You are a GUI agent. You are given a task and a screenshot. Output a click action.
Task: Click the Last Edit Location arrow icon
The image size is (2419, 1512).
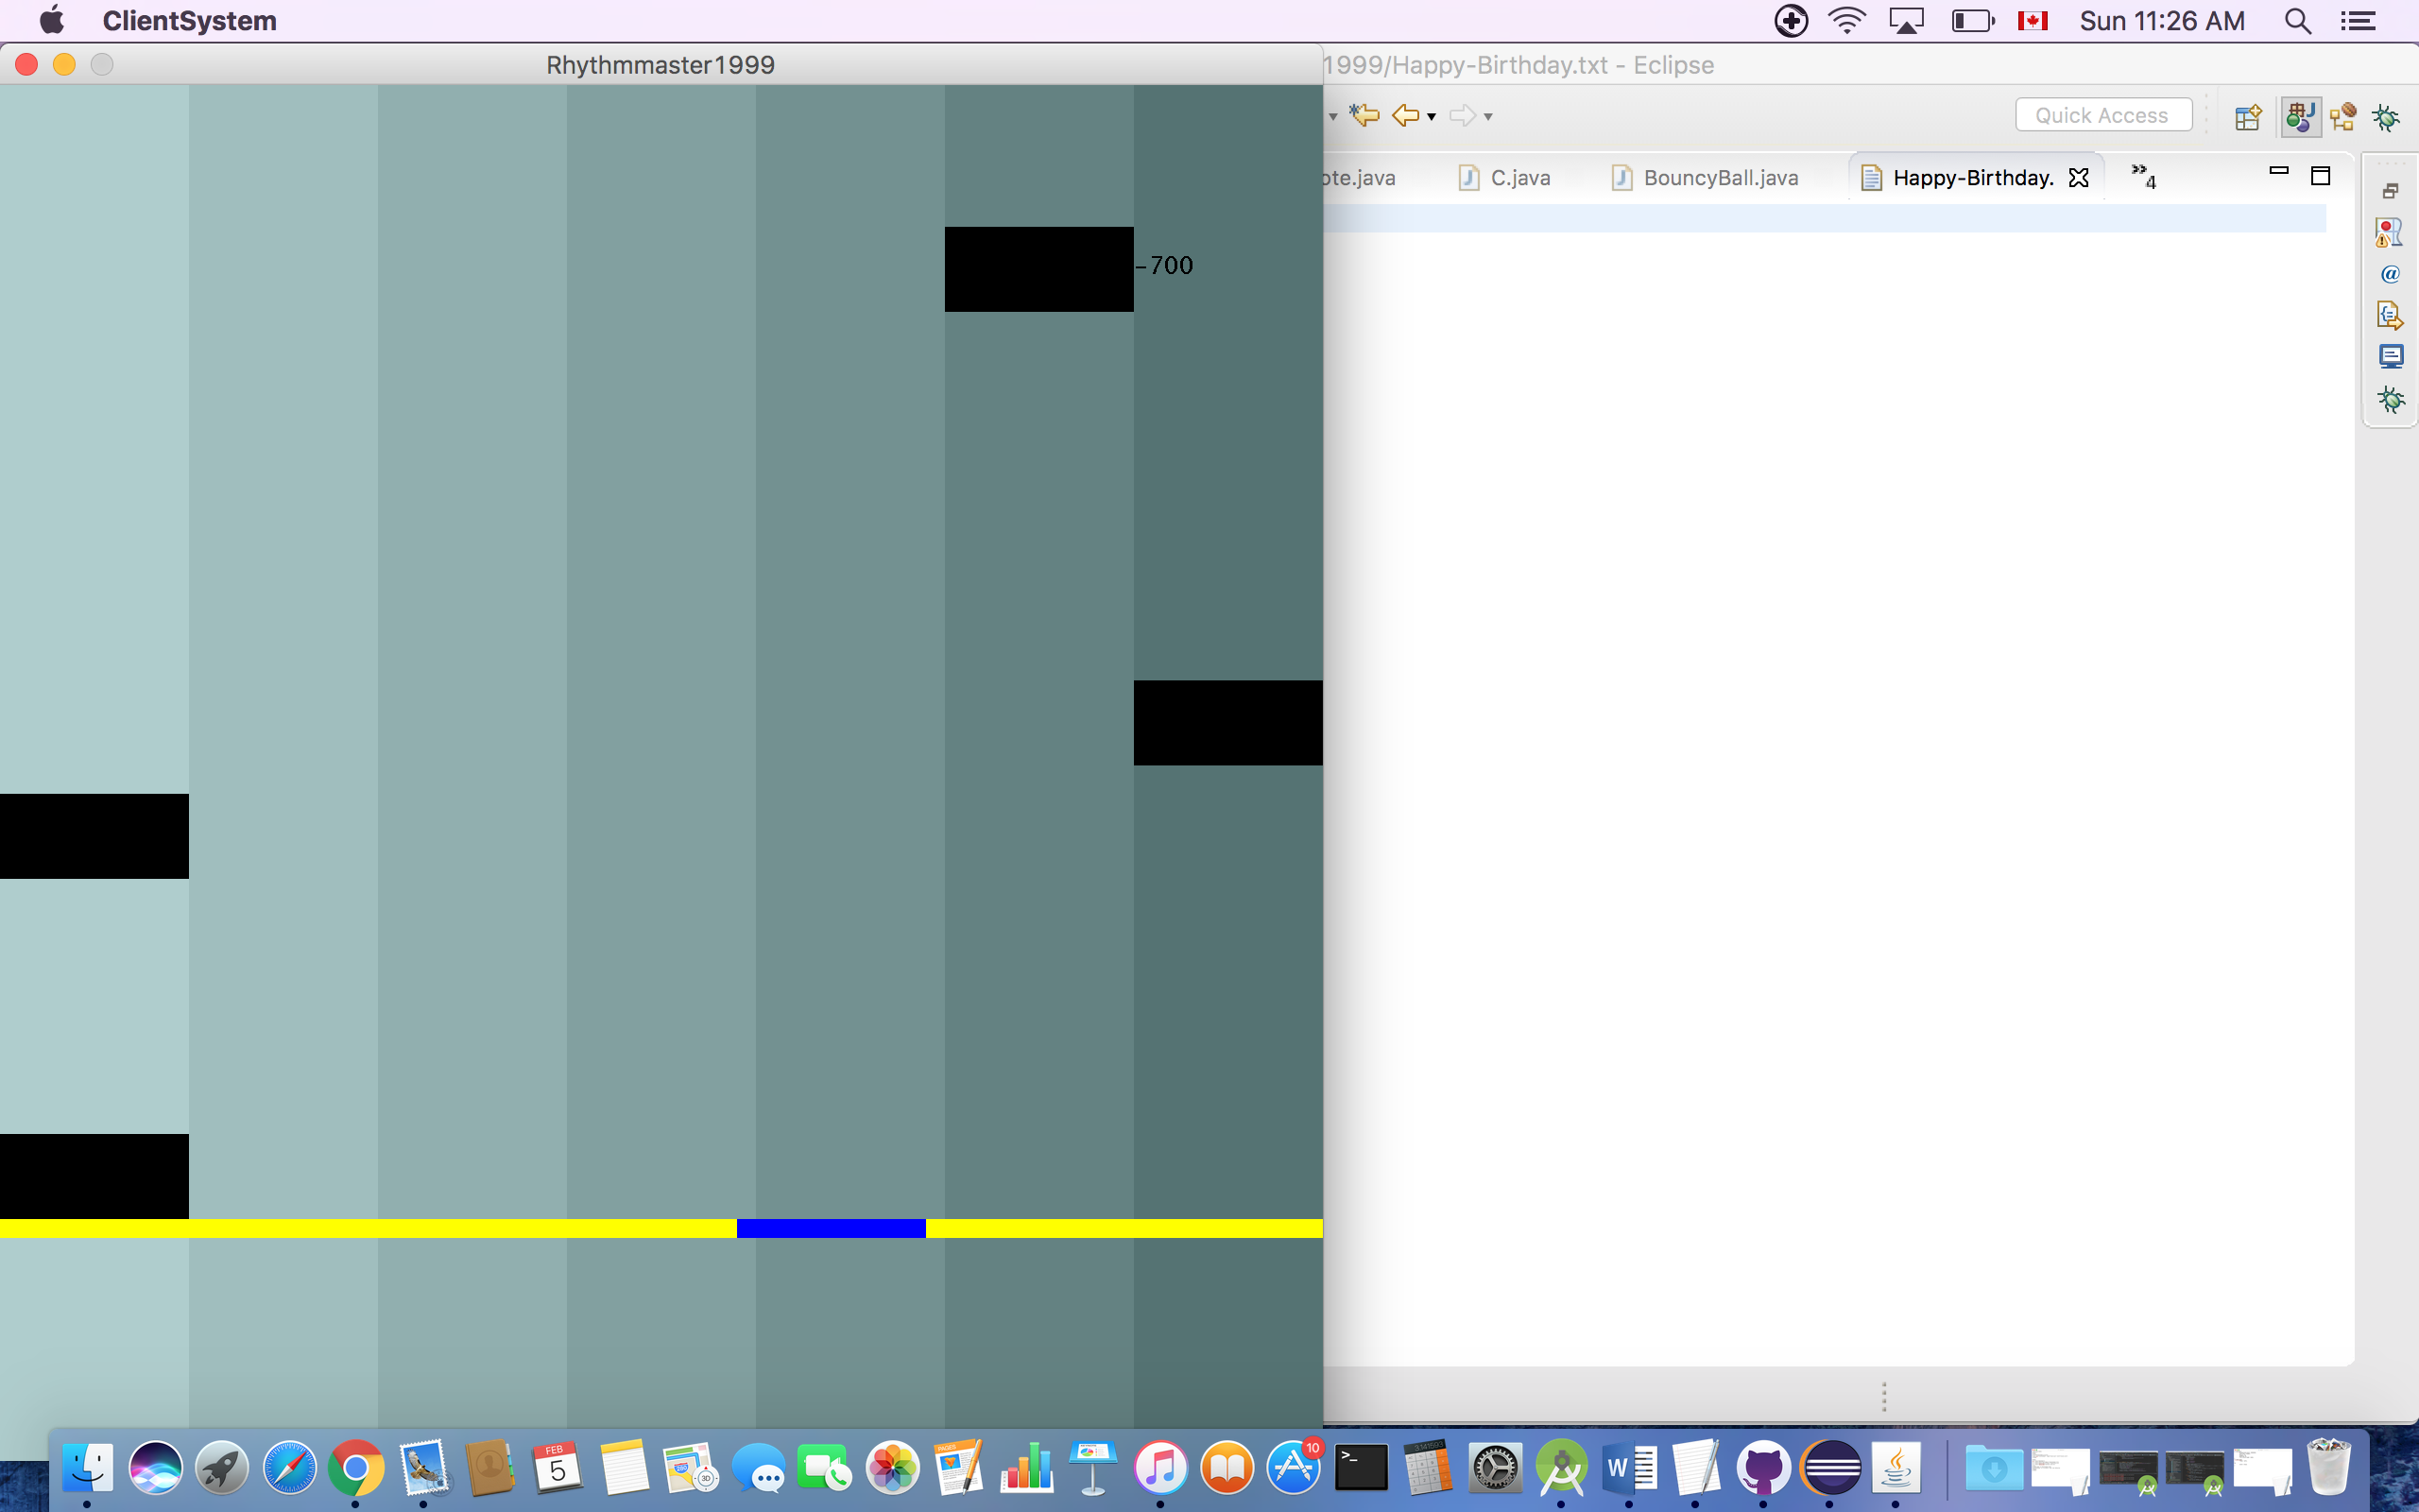1364,115
